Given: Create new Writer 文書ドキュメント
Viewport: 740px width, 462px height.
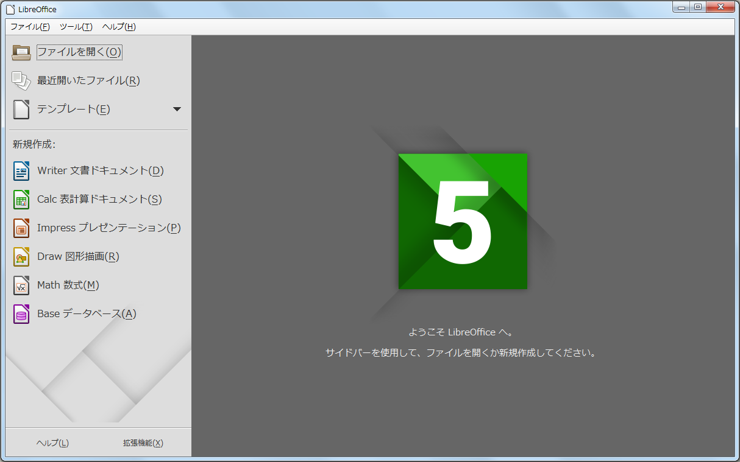Looking at the screenshot, I should coord(101,171).
